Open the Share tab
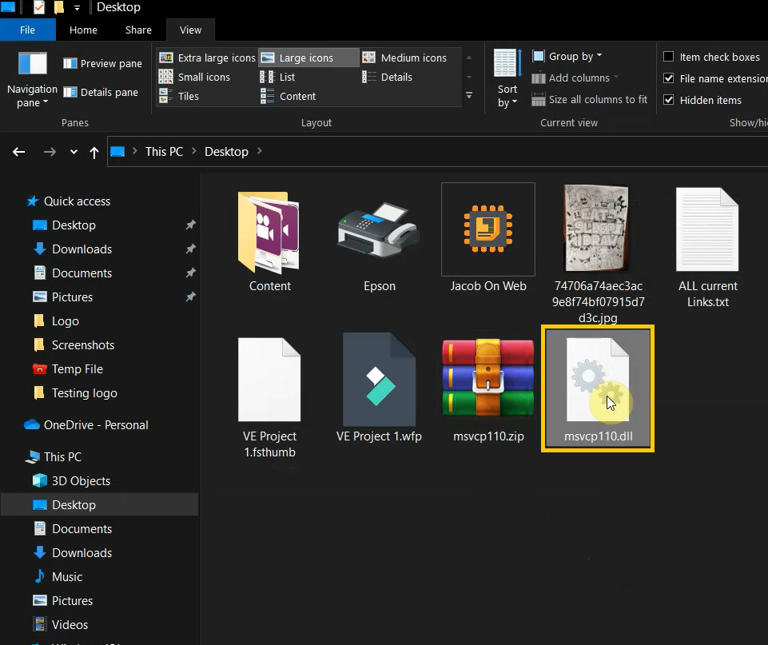The height and width of the screenshot is (645, 768). [x=137, y=30]
